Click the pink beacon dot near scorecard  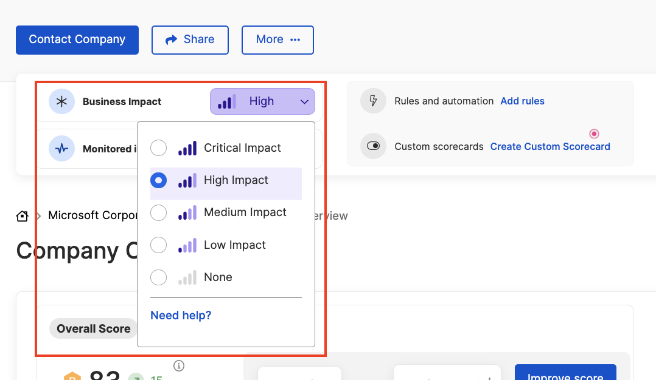point(594,134)
